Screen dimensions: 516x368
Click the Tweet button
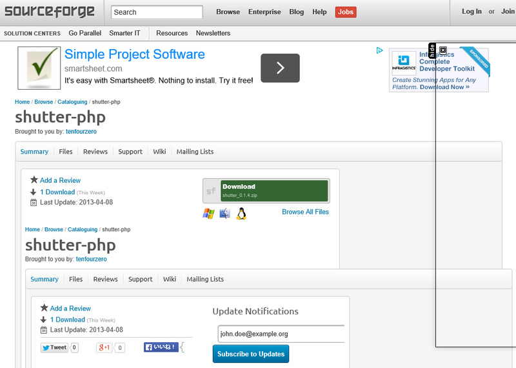pyautogui.click(x=54, y=347)
